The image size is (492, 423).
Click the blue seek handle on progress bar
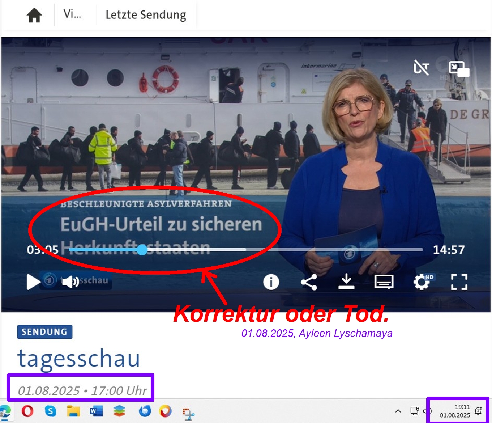point(142,250)
